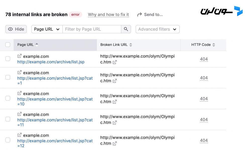Open broken link icon in first row
Image resolution: width=251 pixels, height=150 pixels.
[115, 62]
